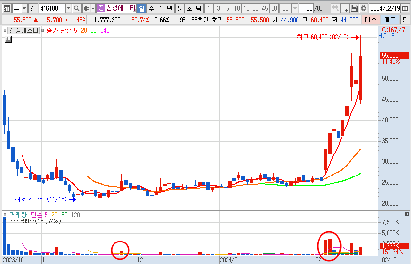
Task: Expand the stock code 416180 history dropdown
Action: (x=68, y=9)
